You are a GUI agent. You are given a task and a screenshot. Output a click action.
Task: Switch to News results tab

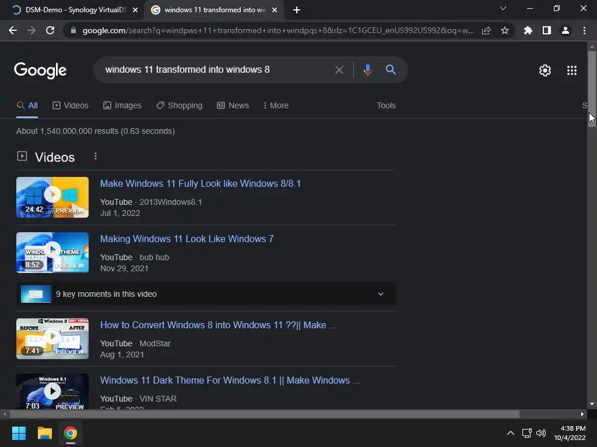pyautogui.click(x=233, y=105)
